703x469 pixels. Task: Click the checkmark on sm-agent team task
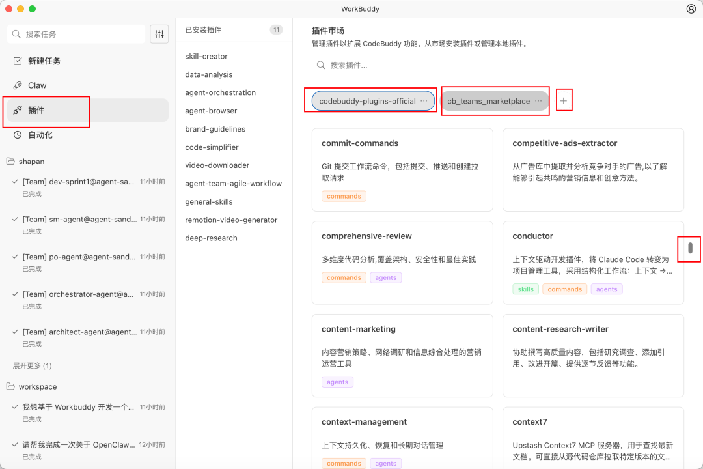point(16,219)
